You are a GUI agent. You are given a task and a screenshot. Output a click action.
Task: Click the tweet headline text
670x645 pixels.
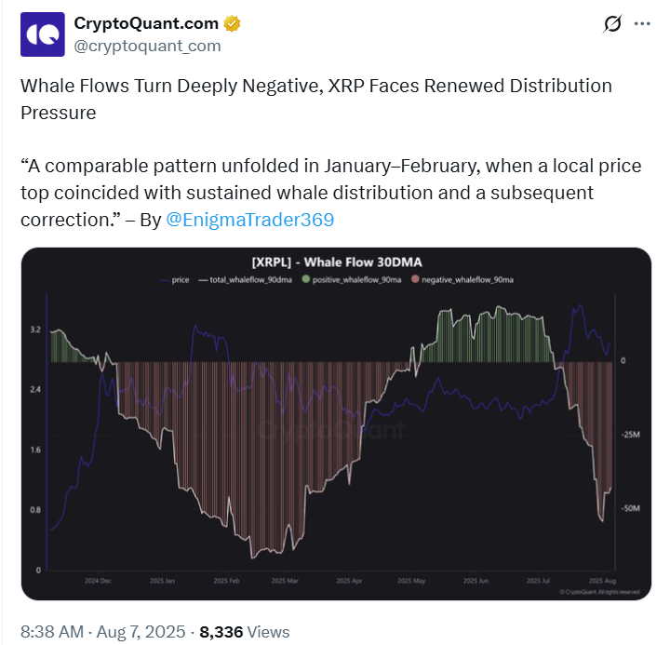pyautogui.click(x=316, y=98)
